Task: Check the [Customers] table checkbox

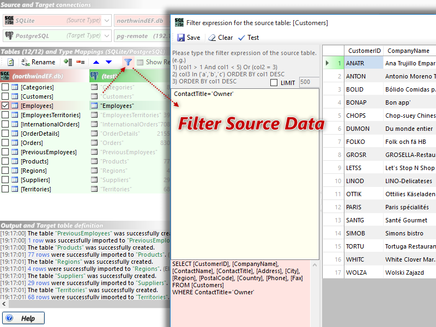Action: click(5, 96)
